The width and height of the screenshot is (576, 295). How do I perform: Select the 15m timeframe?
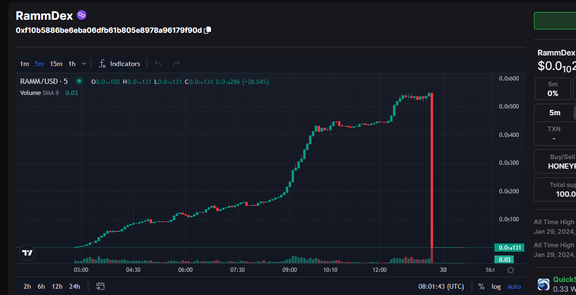pos(56,64)
